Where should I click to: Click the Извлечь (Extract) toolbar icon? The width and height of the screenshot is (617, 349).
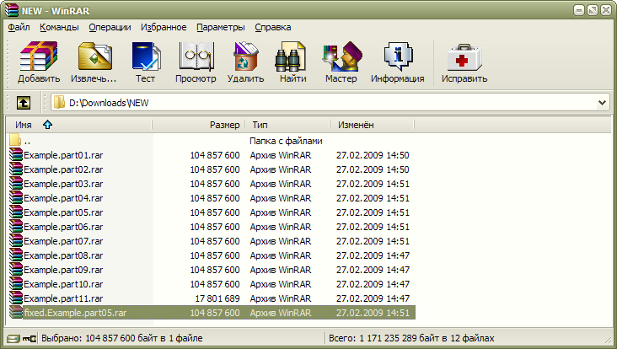pyautogui.click(x=94, y=62)
